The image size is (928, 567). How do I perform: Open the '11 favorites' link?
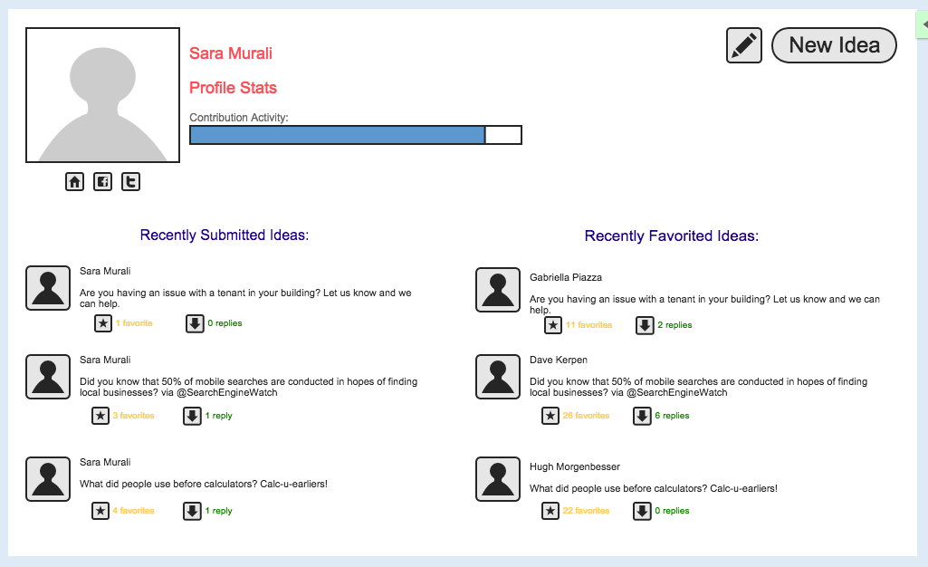click(x=588, y=325)
